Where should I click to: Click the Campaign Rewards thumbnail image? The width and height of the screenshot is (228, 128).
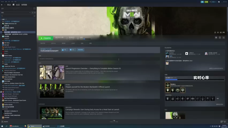[x=52, y=113]
